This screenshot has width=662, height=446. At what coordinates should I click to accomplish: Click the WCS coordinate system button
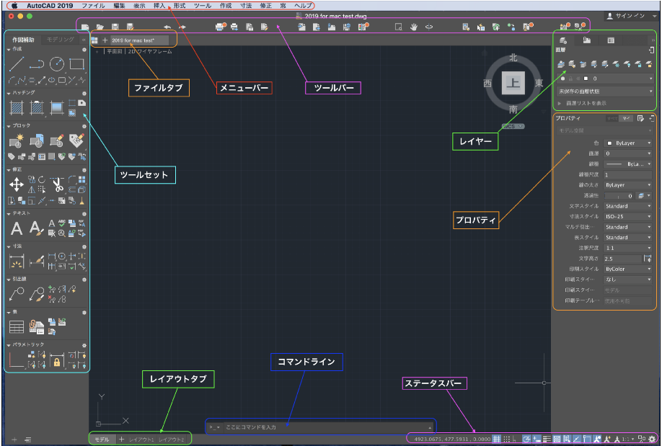tap(513, 126)
